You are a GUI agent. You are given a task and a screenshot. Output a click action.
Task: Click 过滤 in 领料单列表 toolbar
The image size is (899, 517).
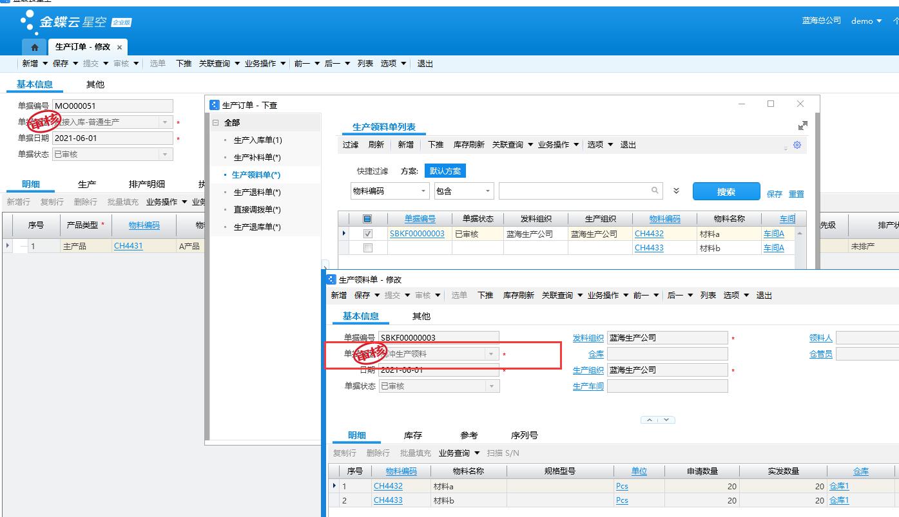coord(351,145)
